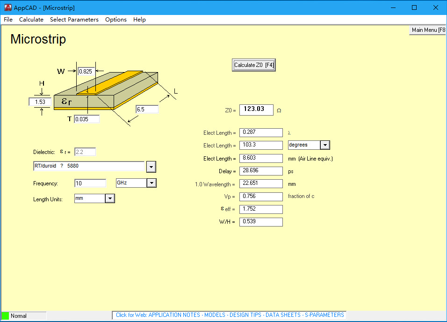Click the H height input field

coord(40,102)
